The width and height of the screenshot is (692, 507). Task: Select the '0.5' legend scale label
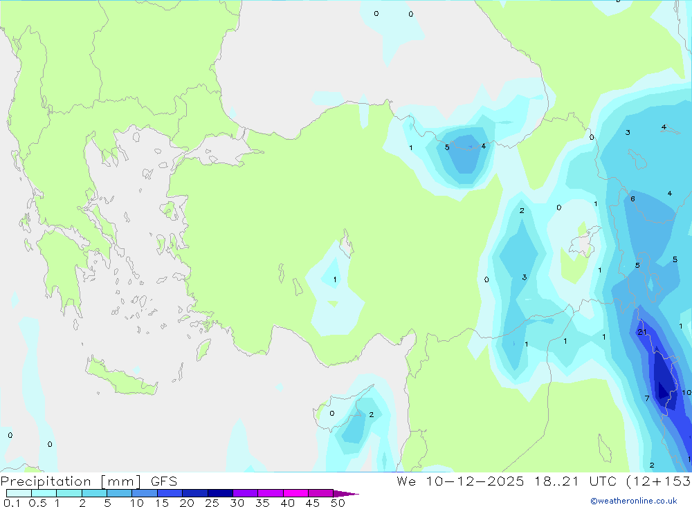pos(37,503)
